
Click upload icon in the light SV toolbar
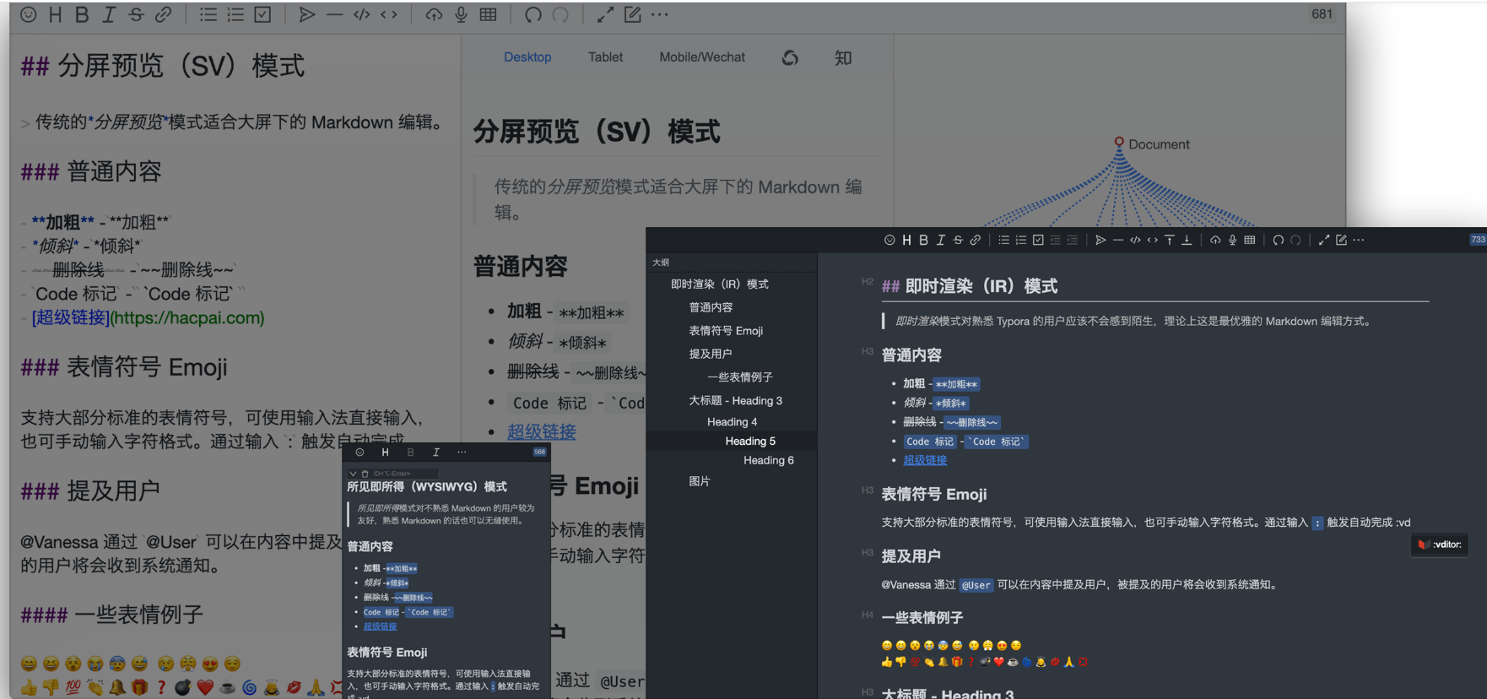434,14
